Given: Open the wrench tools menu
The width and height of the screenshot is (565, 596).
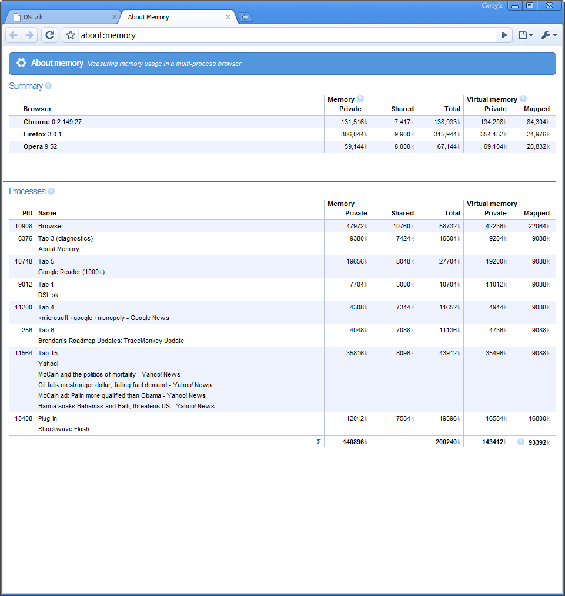Looking at the screenshot, I should (x=549, y=35).
